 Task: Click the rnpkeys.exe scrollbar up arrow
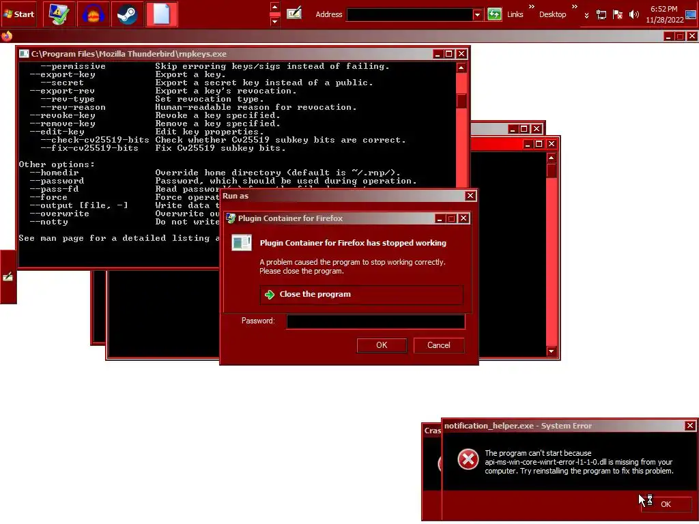coord(461,68)
